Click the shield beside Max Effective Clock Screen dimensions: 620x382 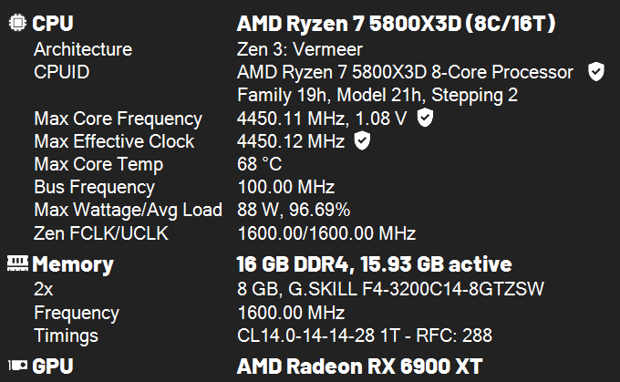[x=362, y=140]
